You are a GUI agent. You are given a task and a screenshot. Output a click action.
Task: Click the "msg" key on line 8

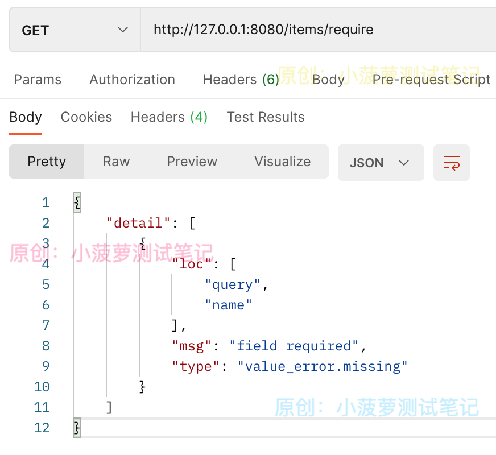pos(191,346)
